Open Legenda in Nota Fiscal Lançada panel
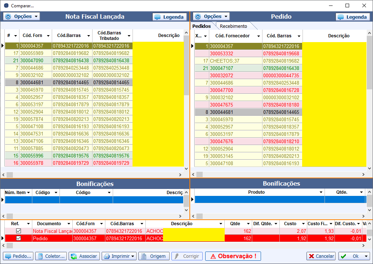The height and width of the screenshot is (264, 373). coord(169,17)
